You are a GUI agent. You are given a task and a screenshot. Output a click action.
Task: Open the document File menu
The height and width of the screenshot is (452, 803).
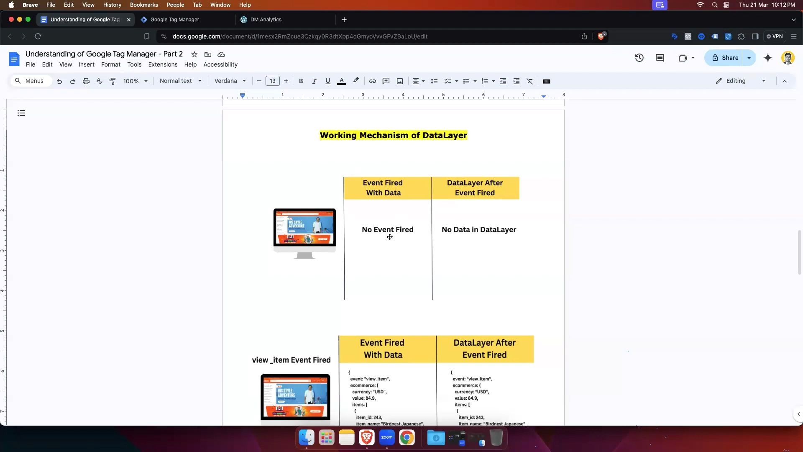coord(31,64)
